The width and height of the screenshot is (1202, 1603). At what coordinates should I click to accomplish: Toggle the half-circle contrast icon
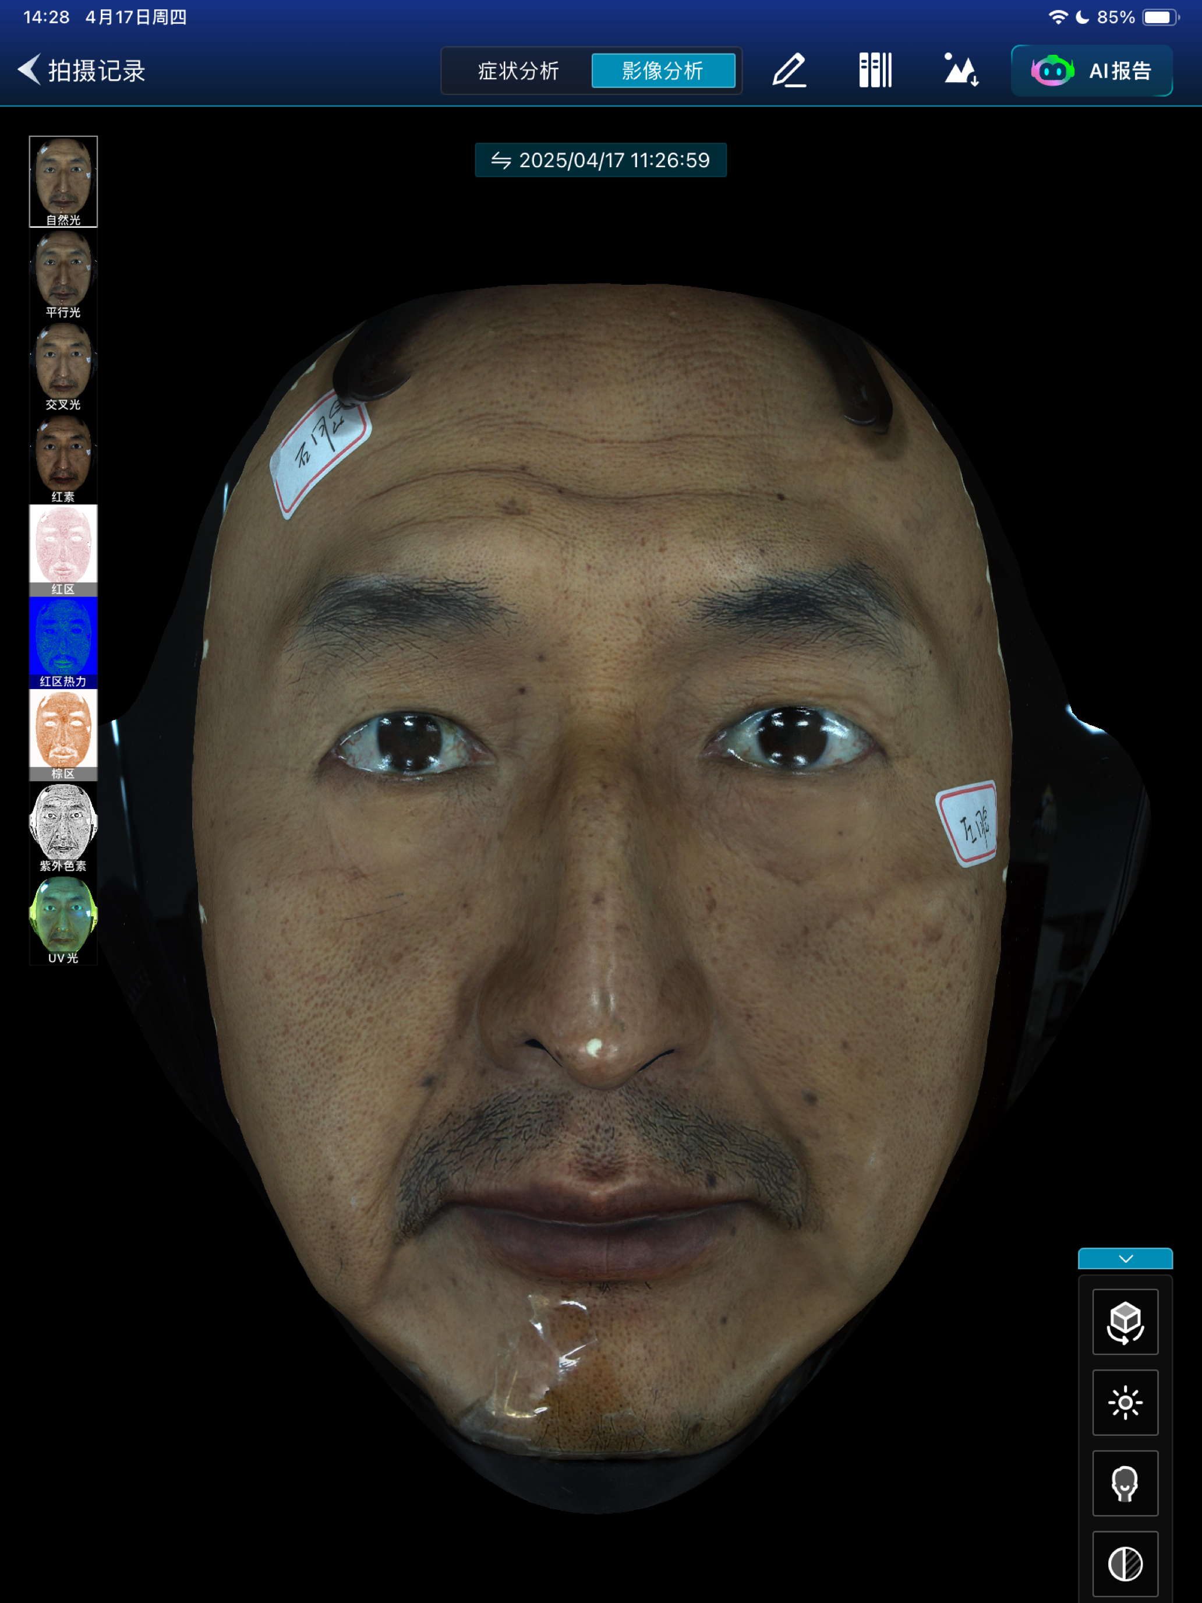coord(1125,1564)
